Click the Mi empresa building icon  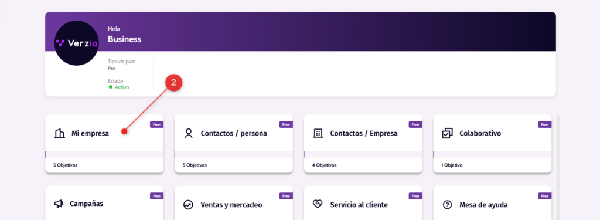[x=59, y=133]
